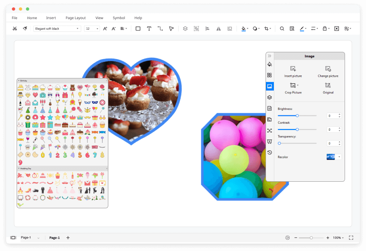
Task: Click the Align left edges icon
Action: [207, 29]
